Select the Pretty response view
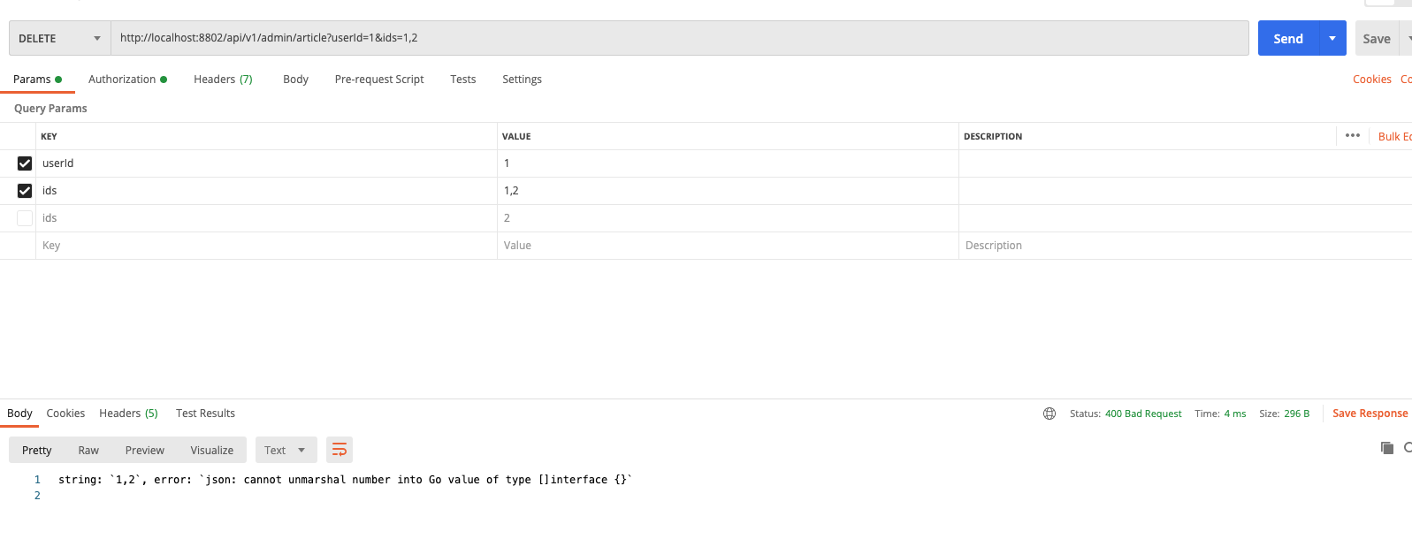Screen dimensions: 1412x539 pos(37,450)
